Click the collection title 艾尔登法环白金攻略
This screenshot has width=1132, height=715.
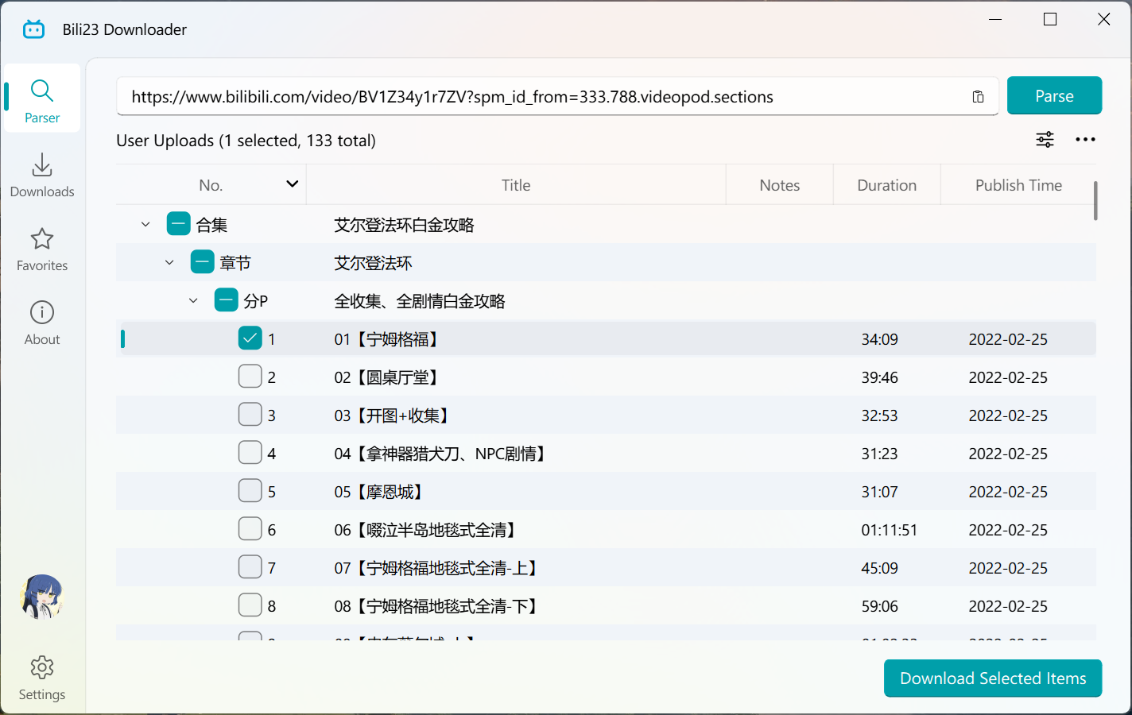click(x=404, y=225)
